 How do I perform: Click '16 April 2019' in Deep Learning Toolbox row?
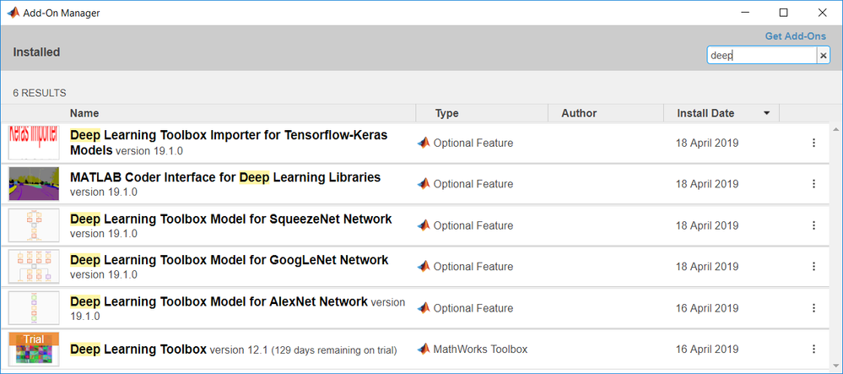tap(707, 350)
